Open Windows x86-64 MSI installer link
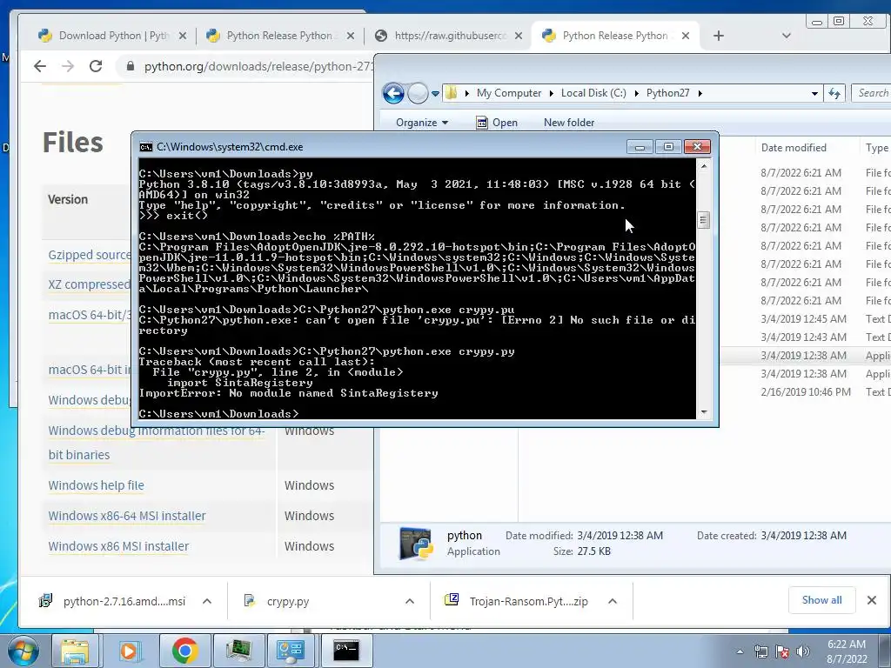 click(127, 517)
